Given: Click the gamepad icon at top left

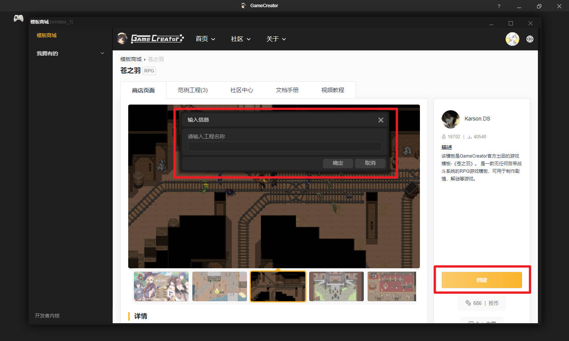Looking at the screenshot, I should pos(18,18).
